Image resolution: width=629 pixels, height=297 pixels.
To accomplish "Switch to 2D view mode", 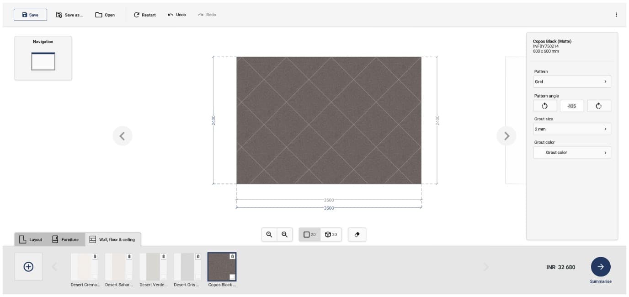I will pos(309,234).
